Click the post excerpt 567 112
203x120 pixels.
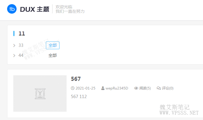[x=79, y=97]
